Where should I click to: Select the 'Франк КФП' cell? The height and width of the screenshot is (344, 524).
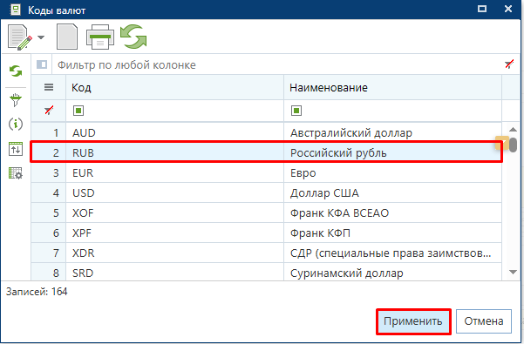[x=392, y=233]
